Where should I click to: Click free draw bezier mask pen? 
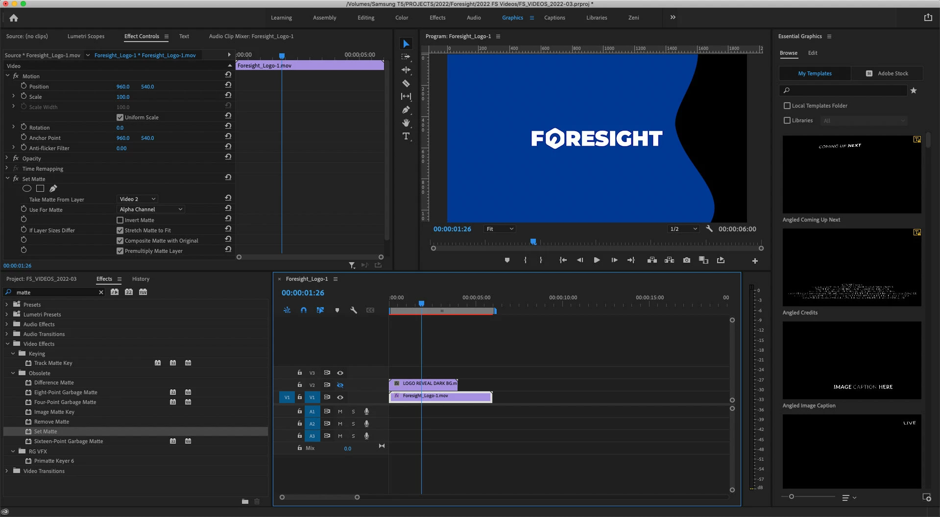tap(53, 188)
